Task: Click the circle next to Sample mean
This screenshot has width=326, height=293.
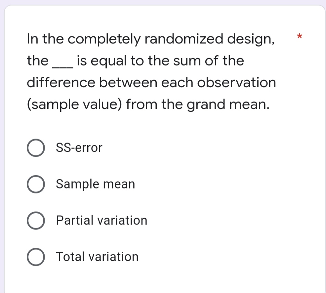Action: (x=36, y=184)
